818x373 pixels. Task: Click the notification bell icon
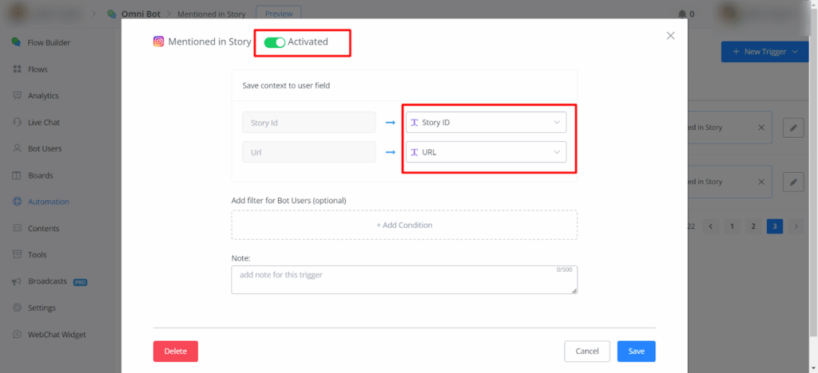pyautogui.click(x=681, y=14)
